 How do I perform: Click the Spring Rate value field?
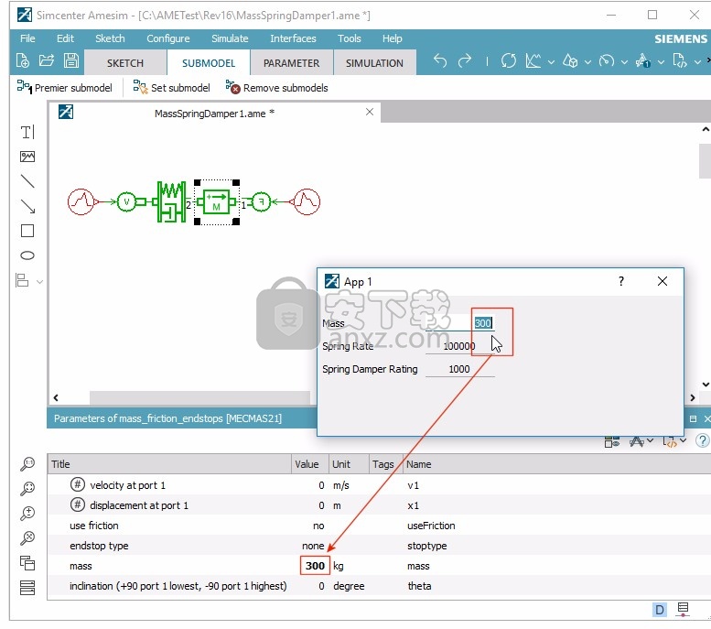coord(459,346)
